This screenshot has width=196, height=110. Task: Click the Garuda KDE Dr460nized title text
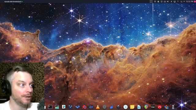coord(13,2)
